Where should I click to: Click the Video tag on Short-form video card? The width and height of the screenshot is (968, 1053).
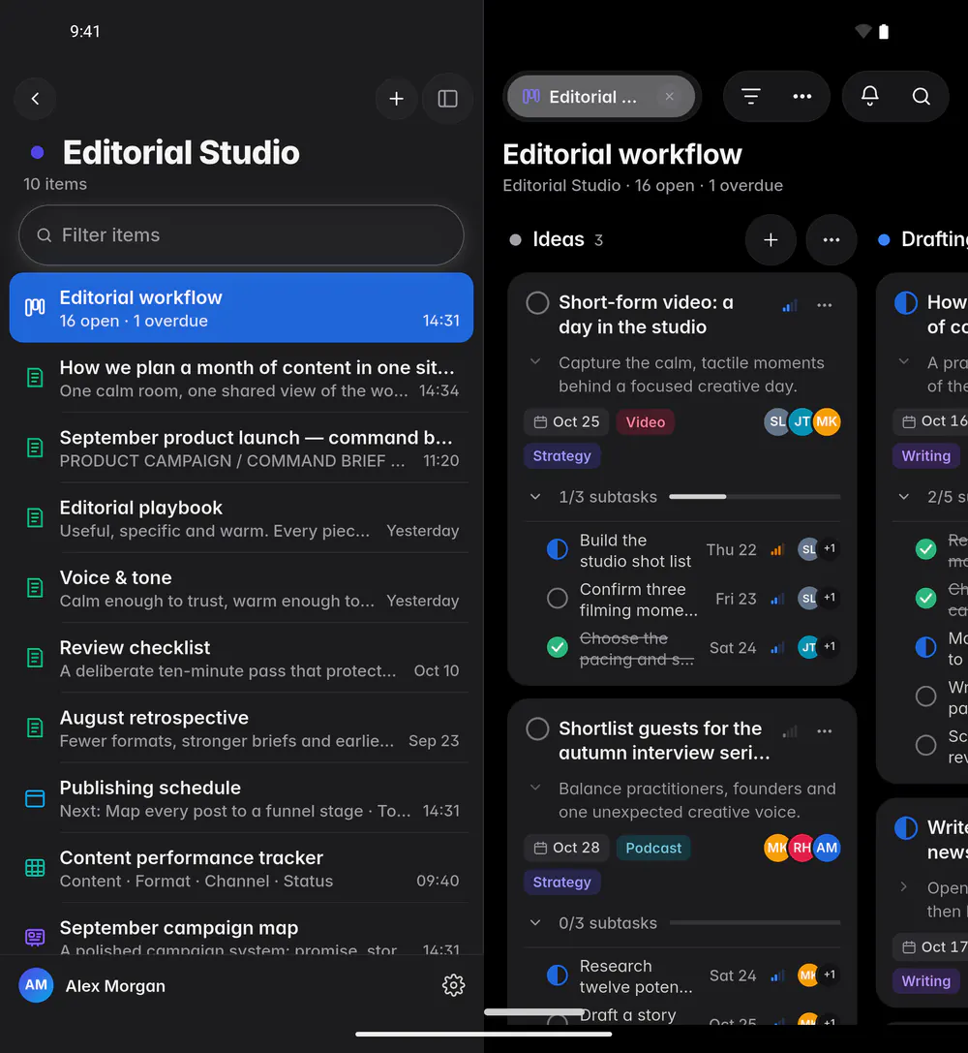click(x=646, y=421)
